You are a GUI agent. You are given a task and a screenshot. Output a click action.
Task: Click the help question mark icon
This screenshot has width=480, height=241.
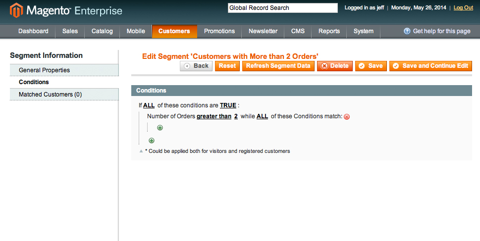(x=407, y=31)
